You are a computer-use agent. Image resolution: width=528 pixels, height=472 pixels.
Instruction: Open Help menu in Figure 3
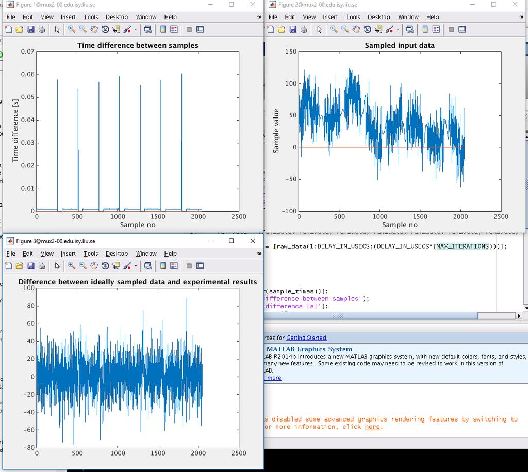(x=170, y=254)
